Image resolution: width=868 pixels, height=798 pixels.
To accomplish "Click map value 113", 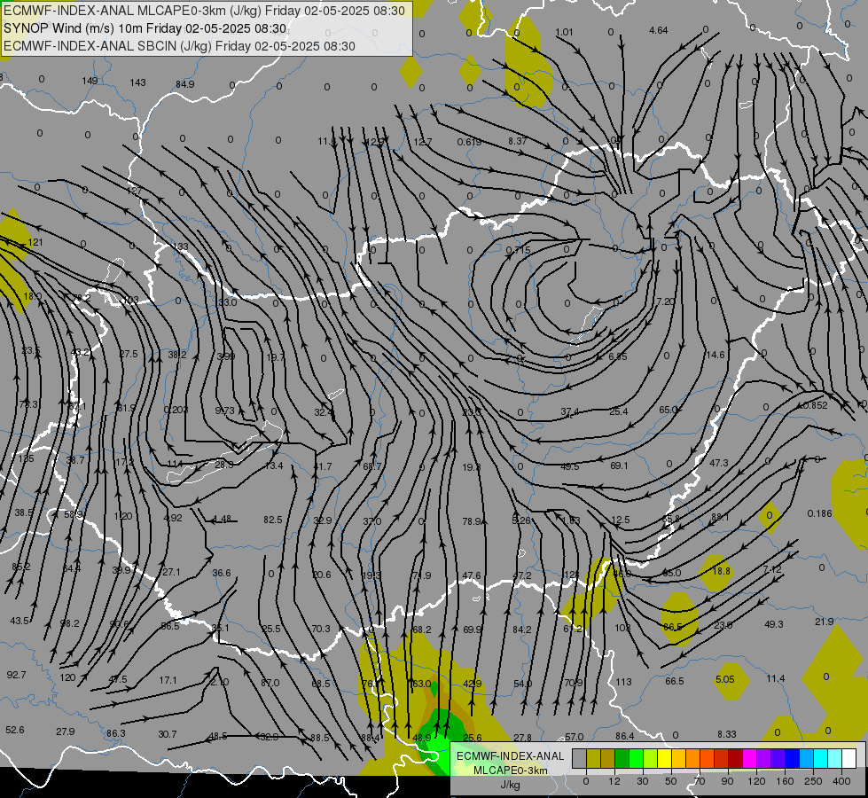I will 623,682.
